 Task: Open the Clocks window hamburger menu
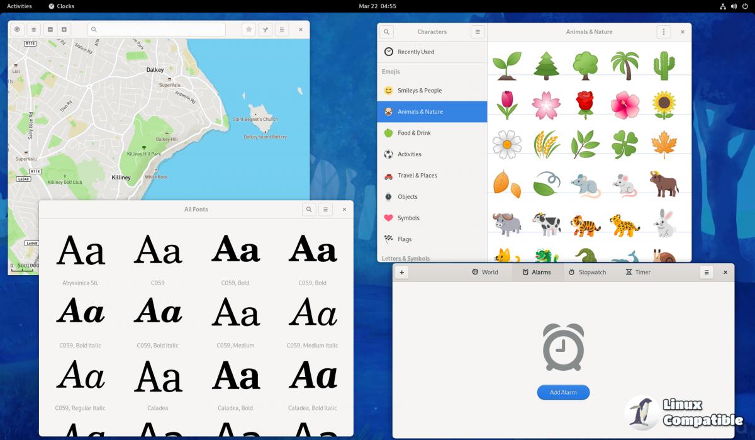point(707,272)
